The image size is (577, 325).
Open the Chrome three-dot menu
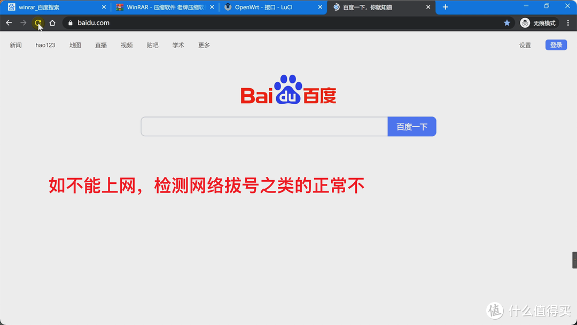click(568, 23)
